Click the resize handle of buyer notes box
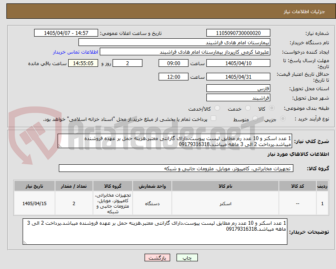The width and height of the screenshot is (336, 269). point(25,243)
